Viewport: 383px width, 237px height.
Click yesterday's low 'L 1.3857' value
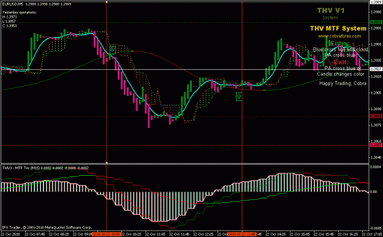[x=9, y=21]
